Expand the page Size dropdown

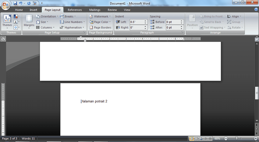pyautogui.click(x=42, y=22)
